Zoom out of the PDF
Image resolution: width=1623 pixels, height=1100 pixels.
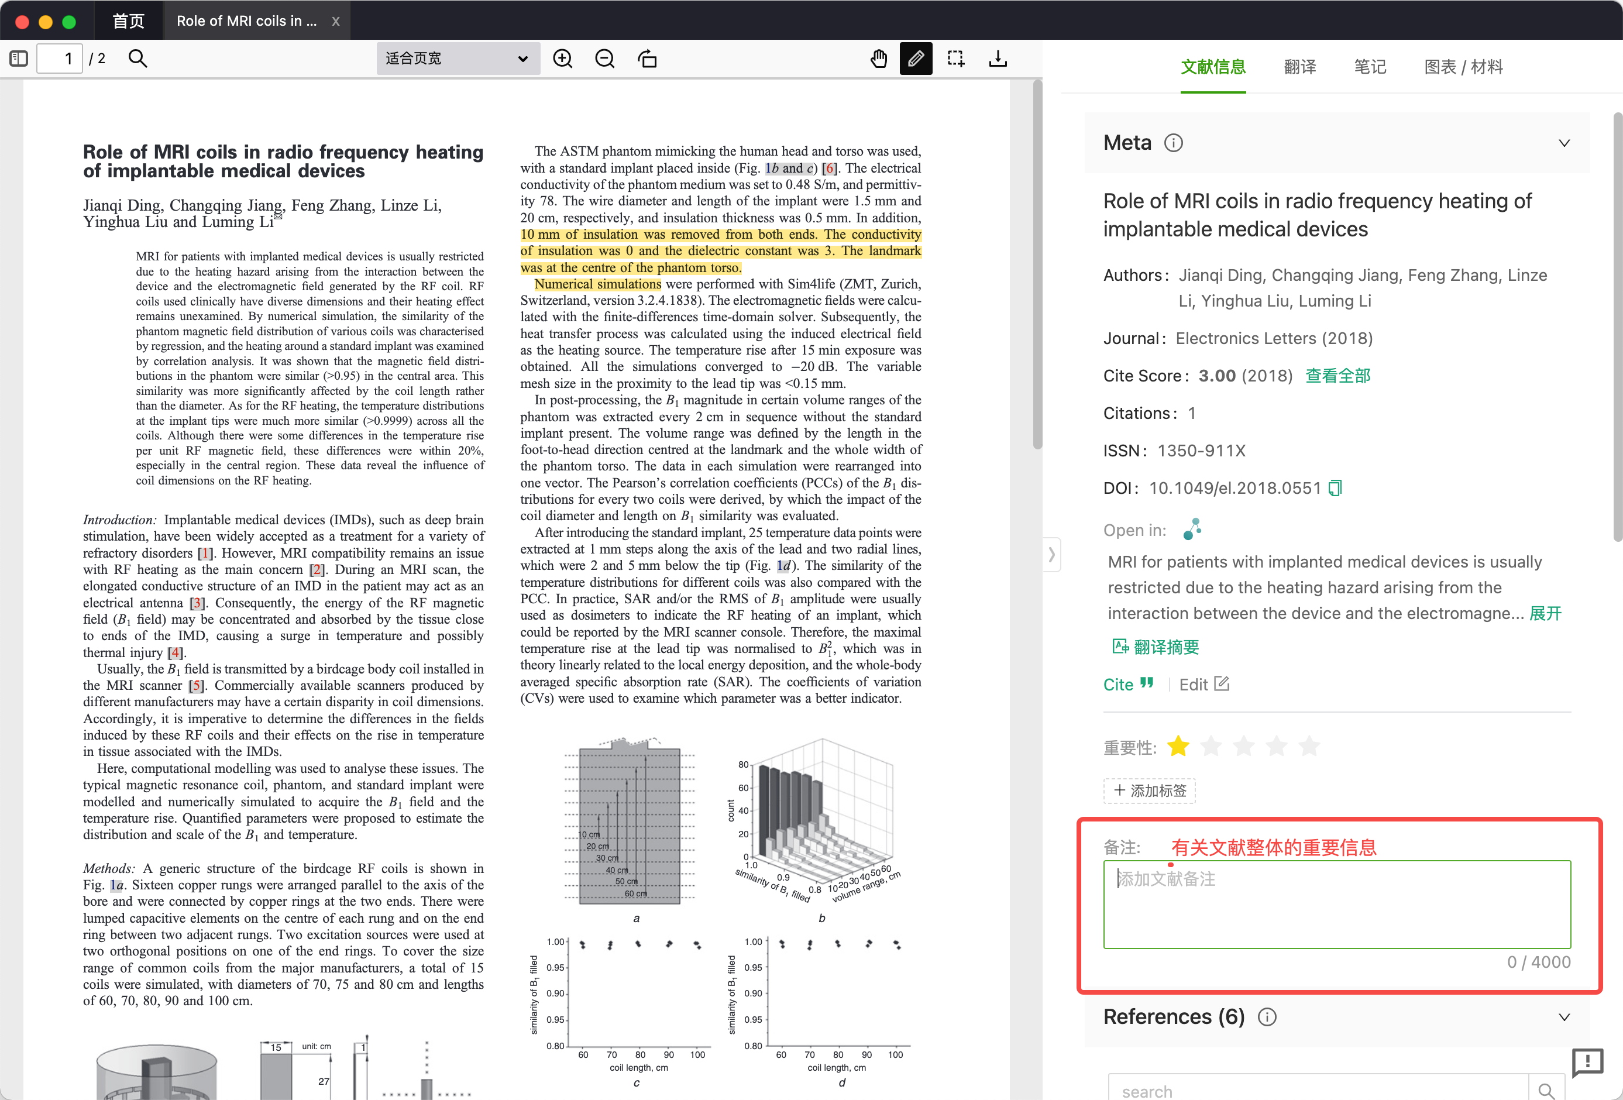pyautogui.click(x=605, y=59)
